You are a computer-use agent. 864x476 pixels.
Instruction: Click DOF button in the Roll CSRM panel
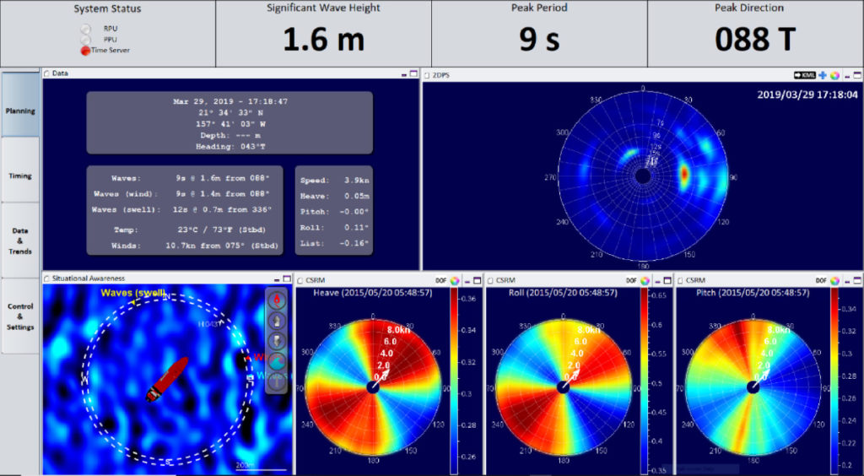630,279
